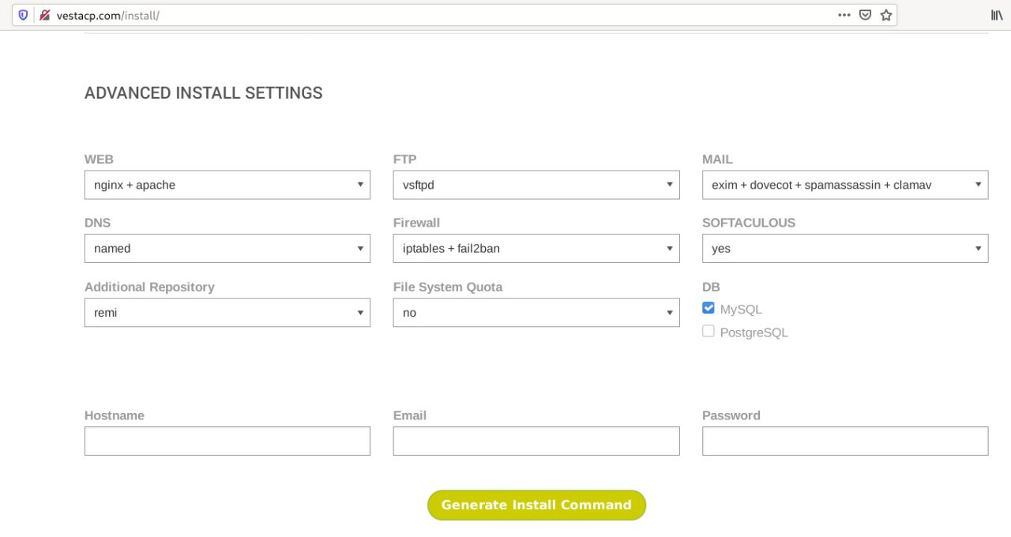Click the Save to Pocket icon
The width and height of the screenshot is (1011, 537).
866,15
